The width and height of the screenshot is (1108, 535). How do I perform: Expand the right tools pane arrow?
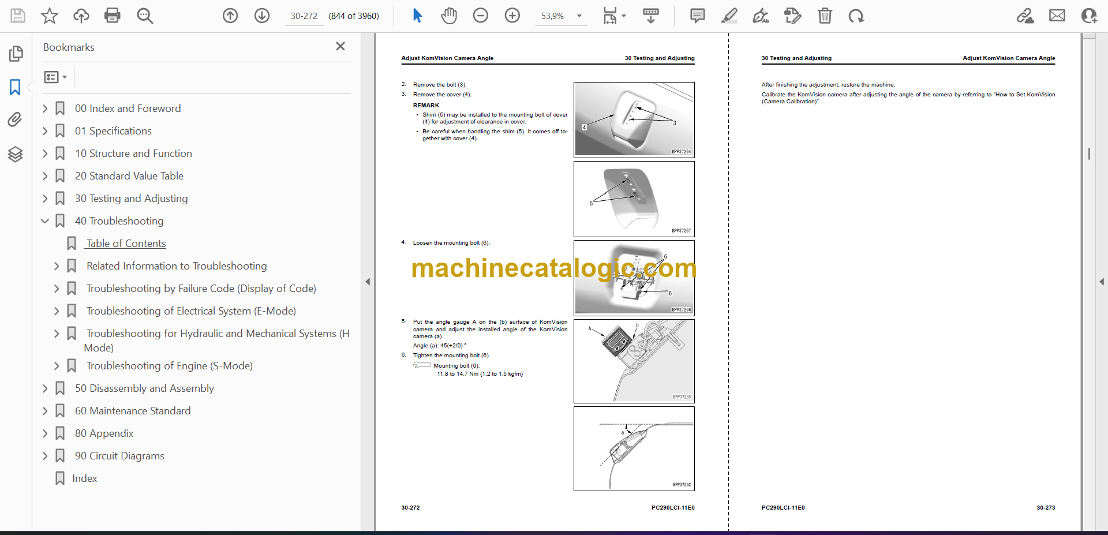tap(1102, 282)
